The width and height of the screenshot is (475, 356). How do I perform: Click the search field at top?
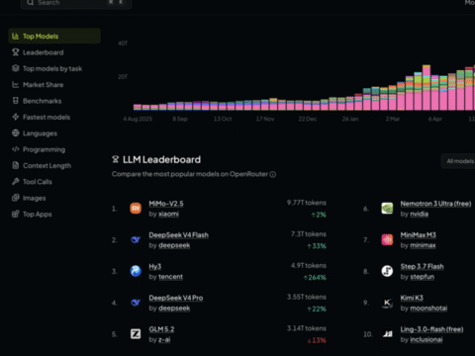click(x=76, y=3)
